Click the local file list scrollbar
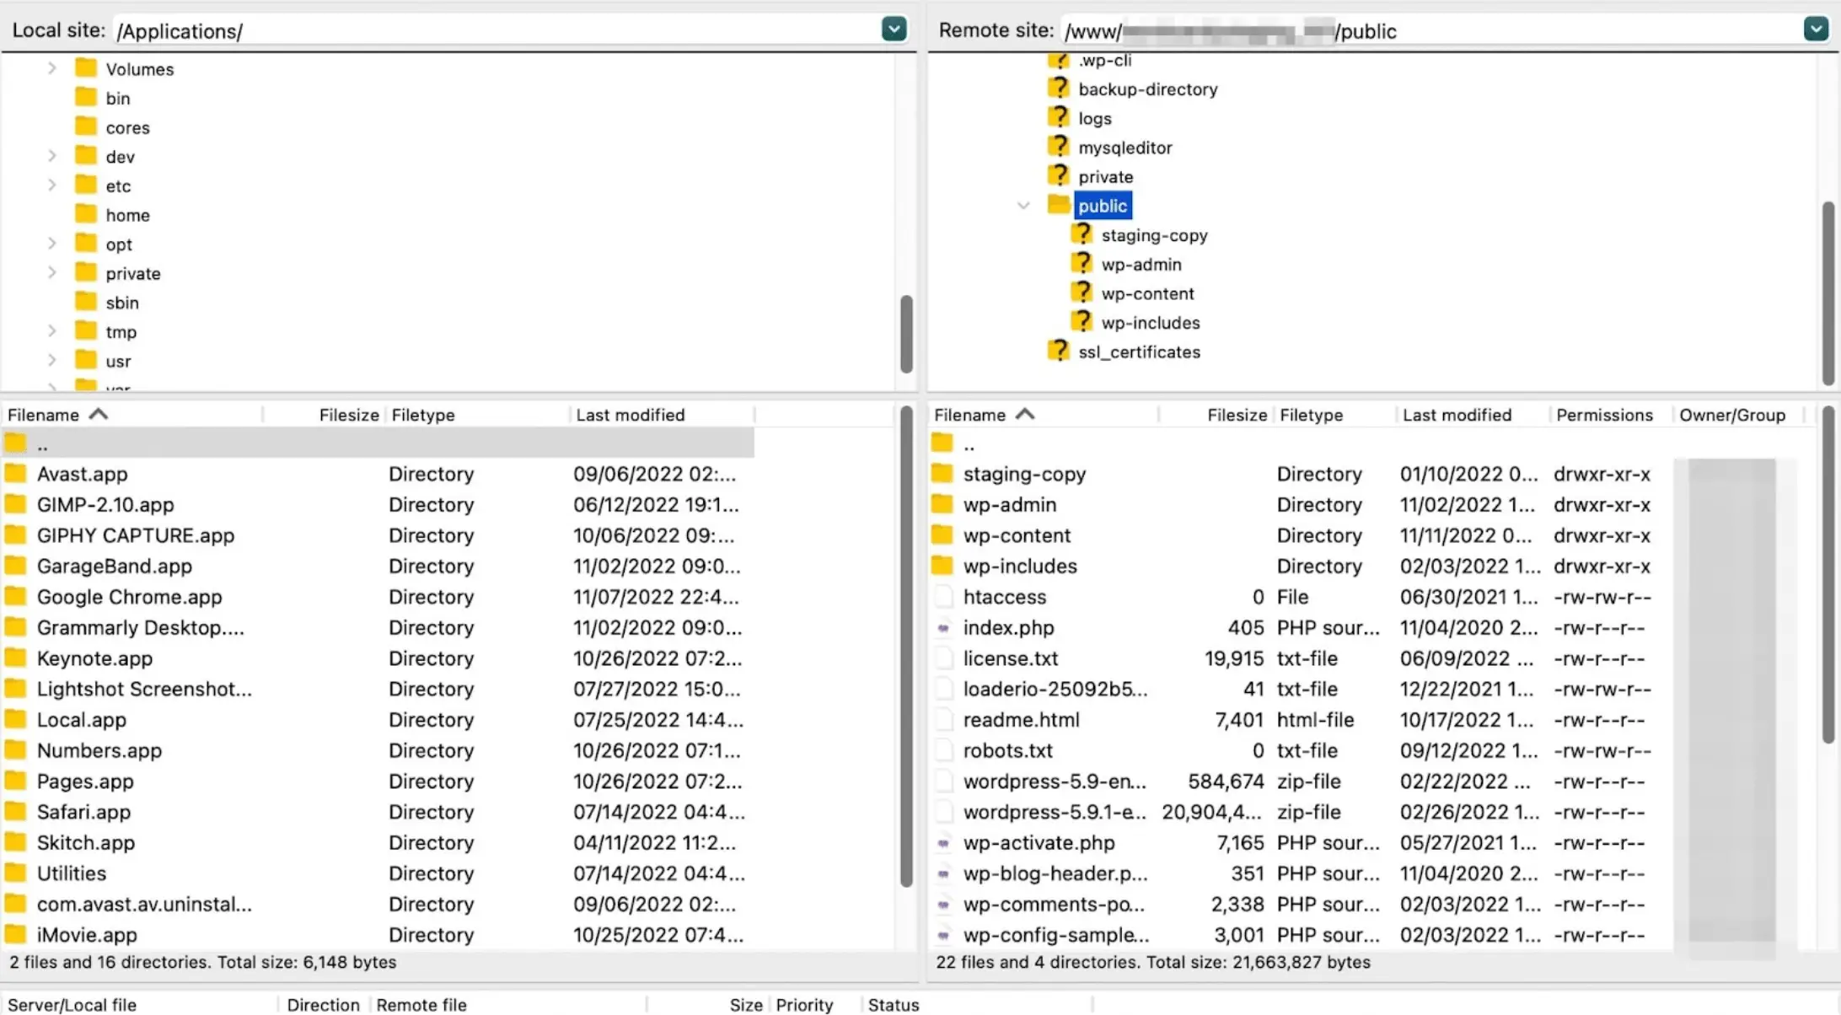1841x1015 pixels. [906, 647]
